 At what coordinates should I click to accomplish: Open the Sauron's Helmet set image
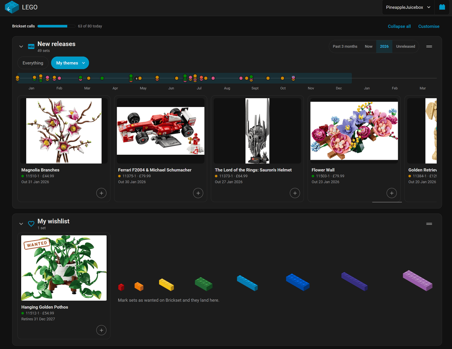pyautogui.click(x=257, y=131)
